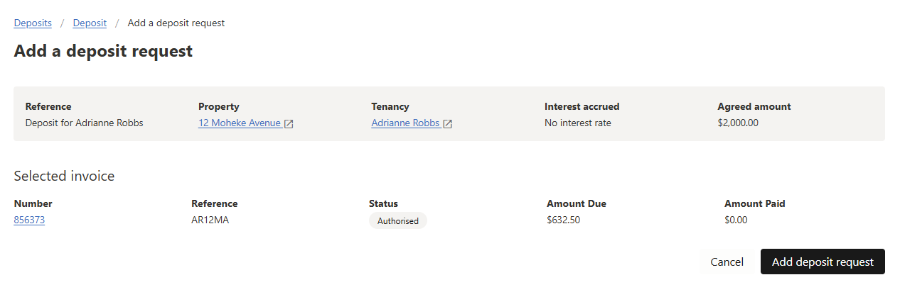900x292 pixels.
Task: Click 'Deposit for Adrianne Robbs' reference text
Action: tap(85, 123)
